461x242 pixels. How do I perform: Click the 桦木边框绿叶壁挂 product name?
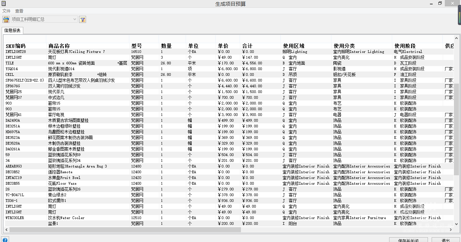pyautogui.click(x=64, y=126)
